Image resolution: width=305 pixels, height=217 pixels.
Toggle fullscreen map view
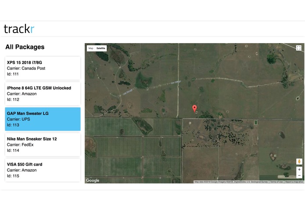[x=299, y=48]
